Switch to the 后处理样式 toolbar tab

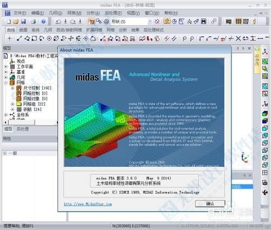(x=154, y=30)
